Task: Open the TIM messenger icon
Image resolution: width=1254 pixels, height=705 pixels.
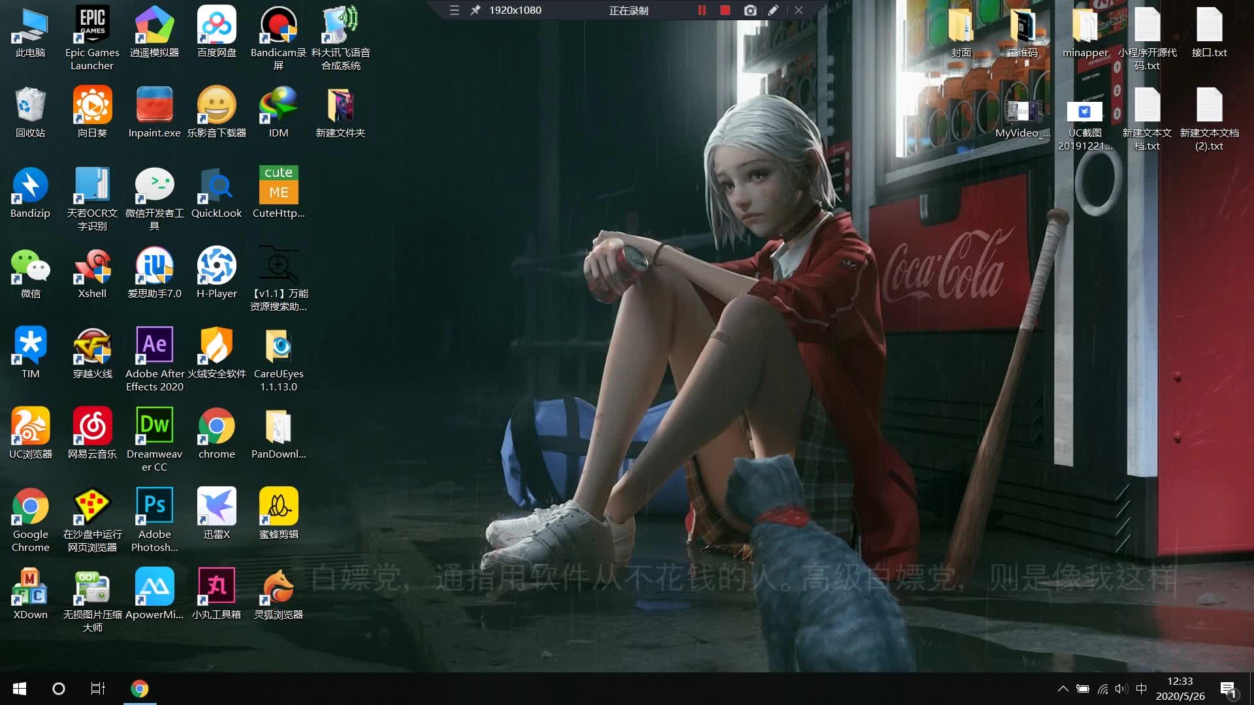Action: [x=30, y=353]
